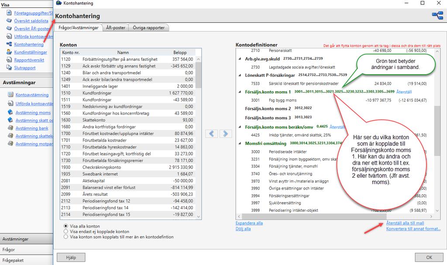Select Visa endast ej kopplade konton
This screenshot has height=265, width=447.
click(x=66, y=231)
